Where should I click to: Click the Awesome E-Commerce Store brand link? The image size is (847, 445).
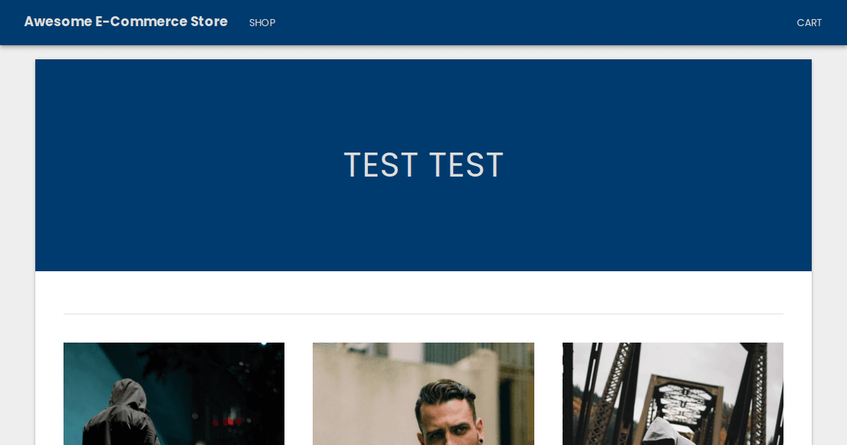point(126,22)
